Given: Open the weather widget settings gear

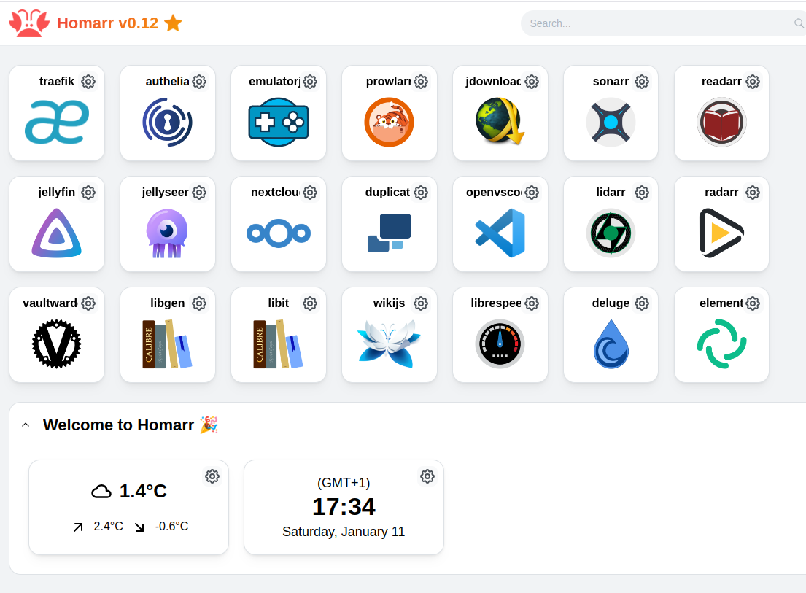Looking at the screenshot, I should click(x=212, y=476).
